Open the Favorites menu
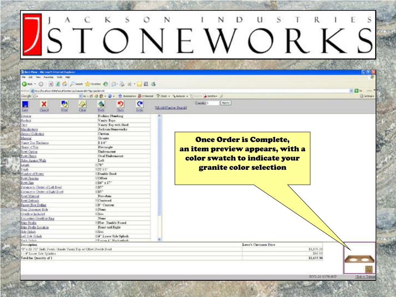Screen dimensions: 396x297 pos(48,77)
